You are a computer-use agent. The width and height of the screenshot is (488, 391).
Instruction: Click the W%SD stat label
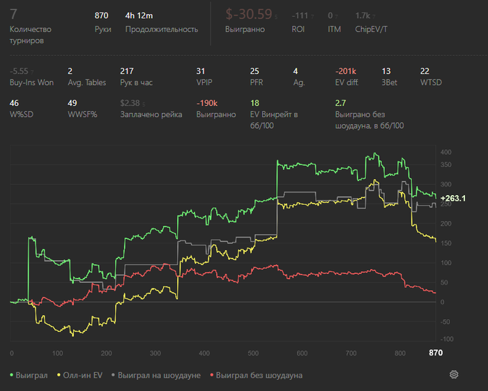click(x=22, y=114)
